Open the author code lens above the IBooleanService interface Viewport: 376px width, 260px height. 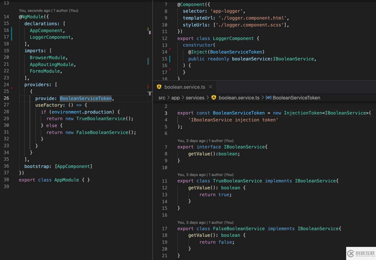pyautogui.click(x=205, y=141)
